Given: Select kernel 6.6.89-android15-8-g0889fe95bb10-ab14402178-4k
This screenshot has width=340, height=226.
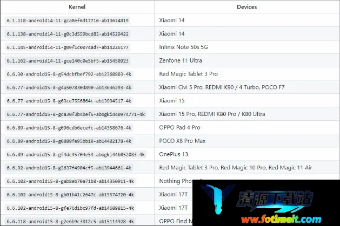Looking at the screenshot, I should (69, 141).
